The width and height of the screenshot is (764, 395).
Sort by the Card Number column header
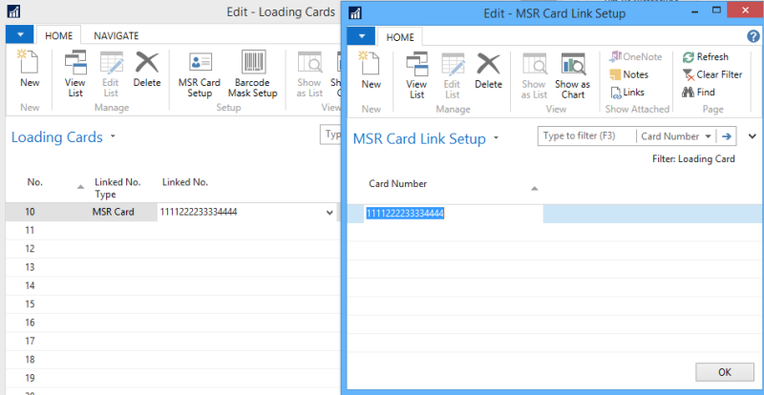tap(397, 183)
